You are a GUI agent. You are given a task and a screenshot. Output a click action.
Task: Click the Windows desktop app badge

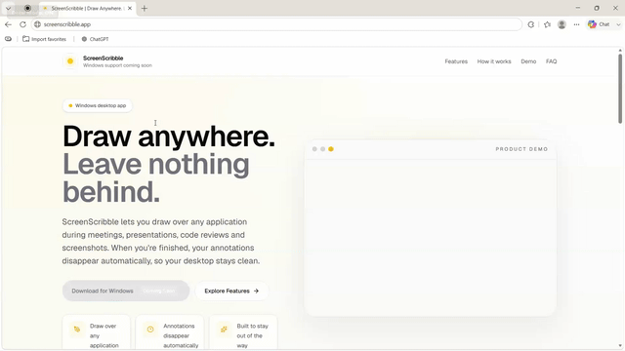click(x=98, y=105)
